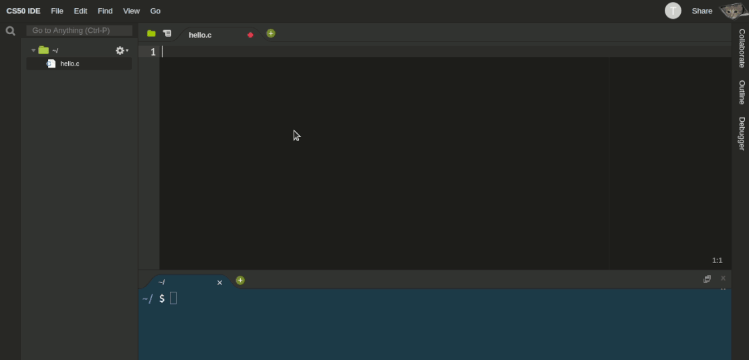Click line number 1 in the gutter

(x=153, y=52)
